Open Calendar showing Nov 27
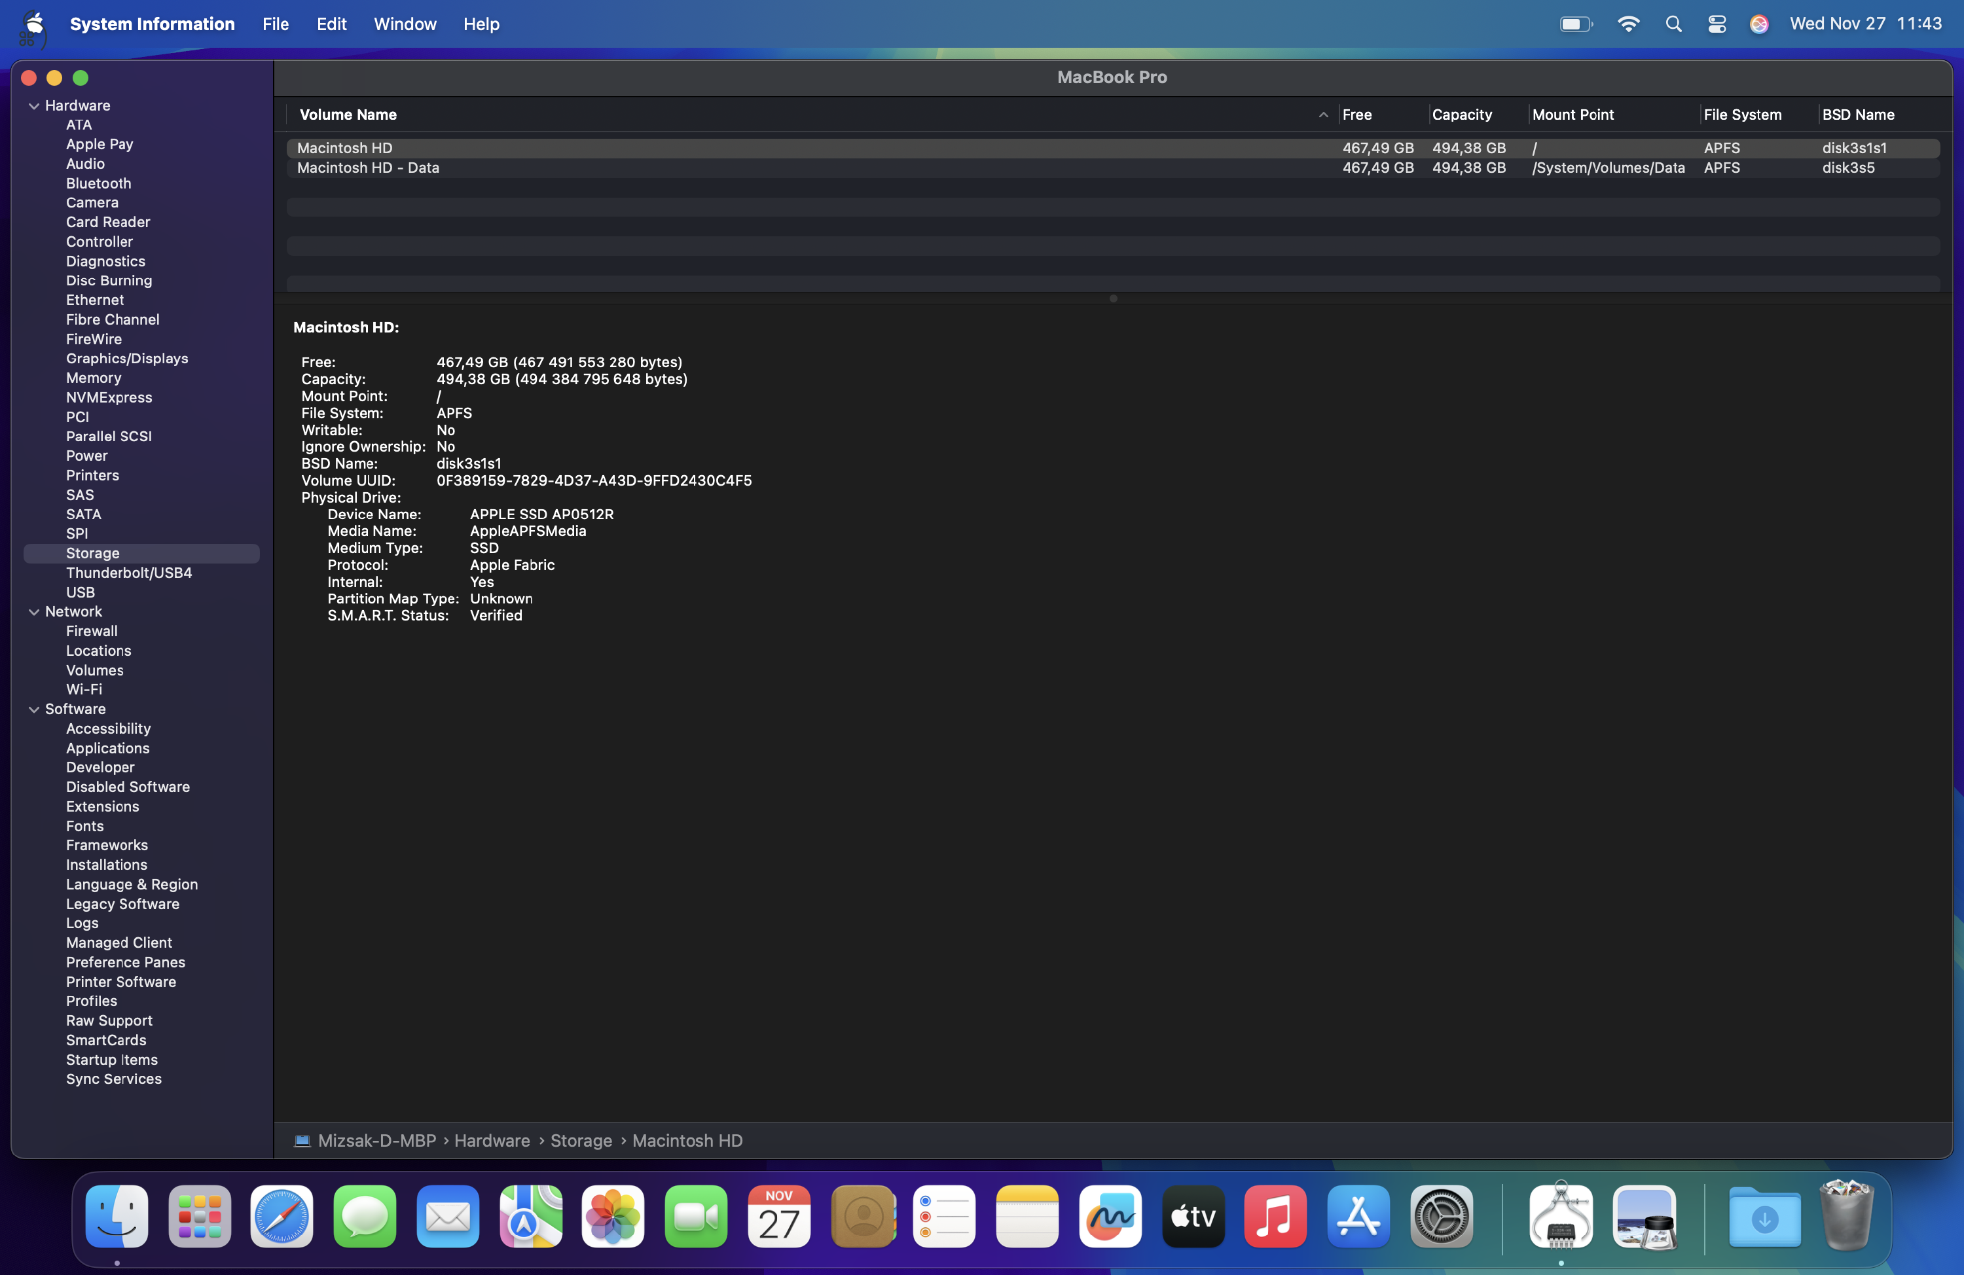This screenshot has height=1275, width=1964. coord(779,1215)
